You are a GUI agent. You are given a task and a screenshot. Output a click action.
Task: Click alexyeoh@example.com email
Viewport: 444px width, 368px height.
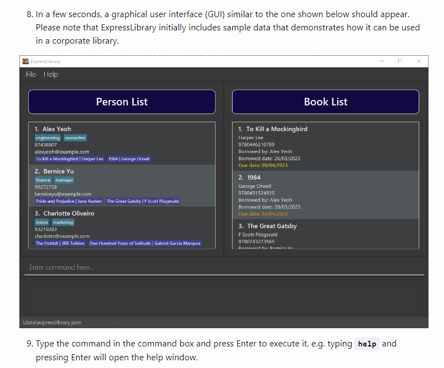pyautogui.click(x=62, y=152)
